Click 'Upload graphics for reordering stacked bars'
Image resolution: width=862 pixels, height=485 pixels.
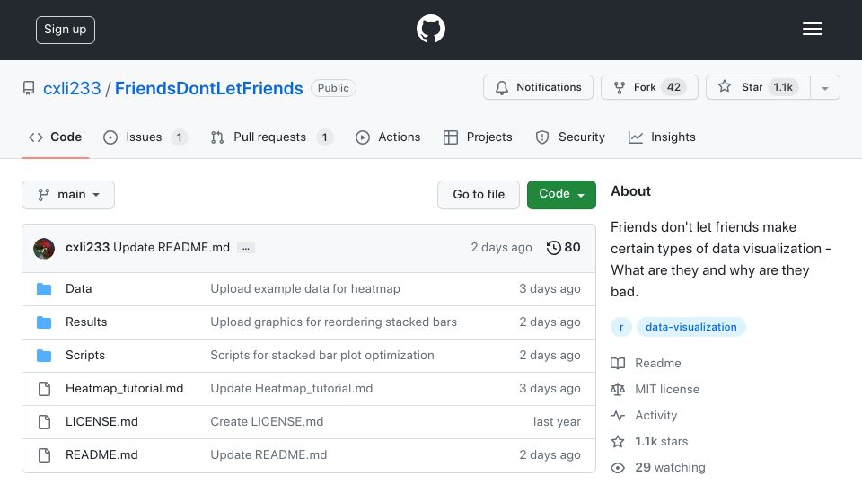[334, 322]
